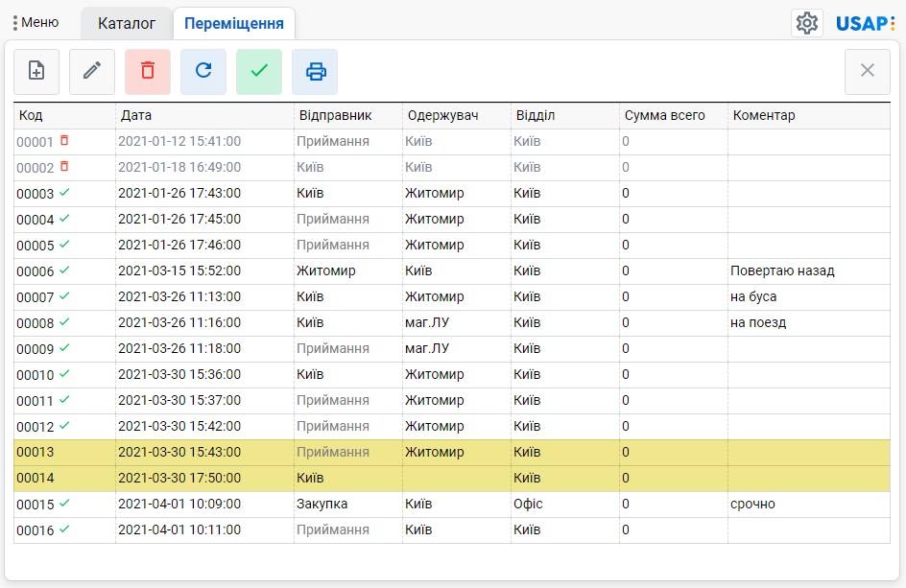Delete document using red trash button
The height and width of the screenshot is (588, 906).
pyautogui.click(x=148, y=72)
